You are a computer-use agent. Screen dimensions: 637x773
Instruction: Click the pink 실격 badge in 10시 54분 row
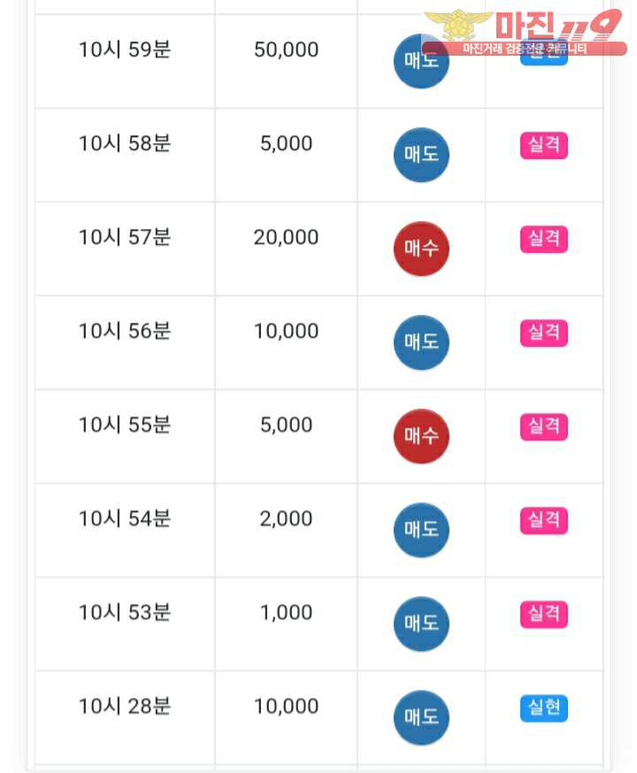point(544,521)
